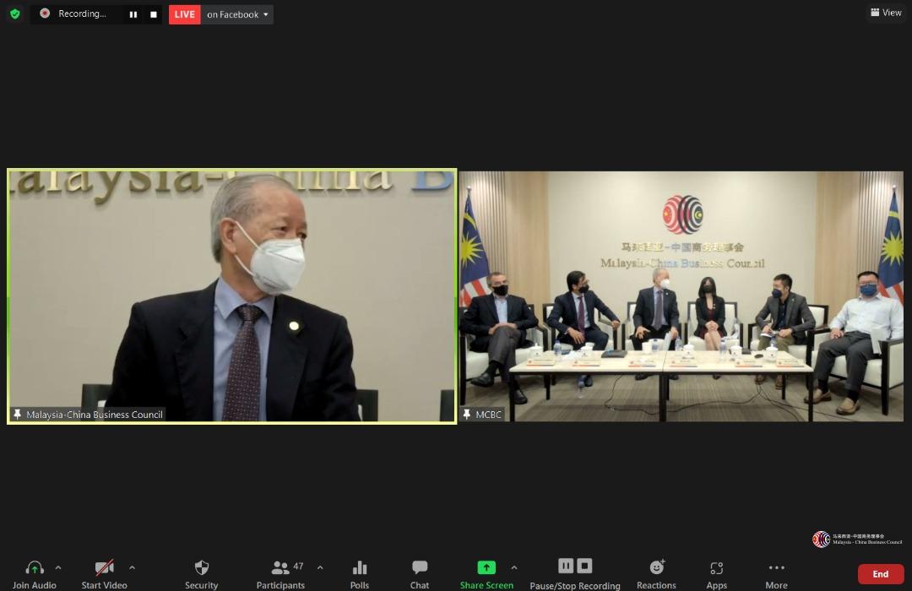
Task: Stop recording using bottom toolbar stop icon
Action: coord(584,566)
